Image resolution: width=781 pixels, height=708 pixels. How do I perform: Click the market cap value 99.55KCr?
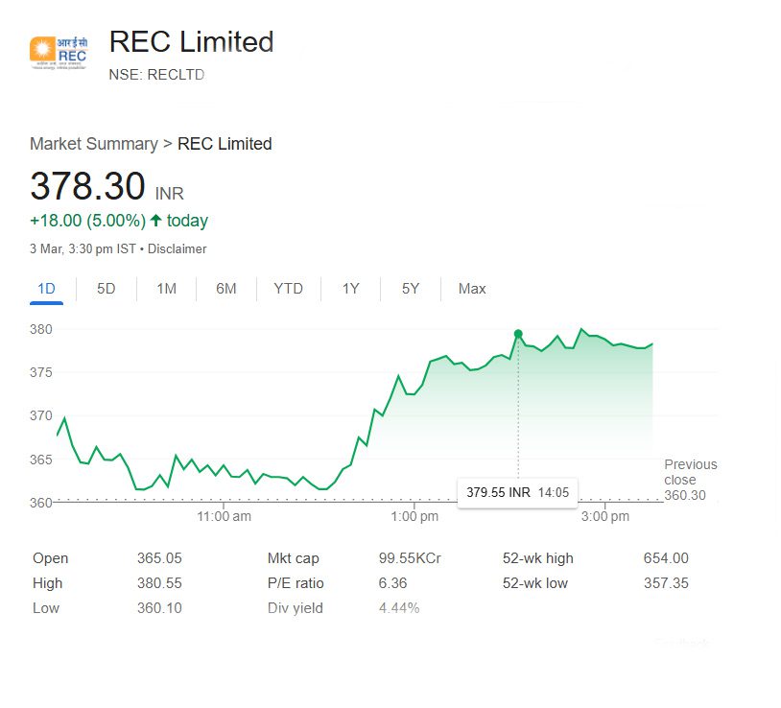pos(410,558)
